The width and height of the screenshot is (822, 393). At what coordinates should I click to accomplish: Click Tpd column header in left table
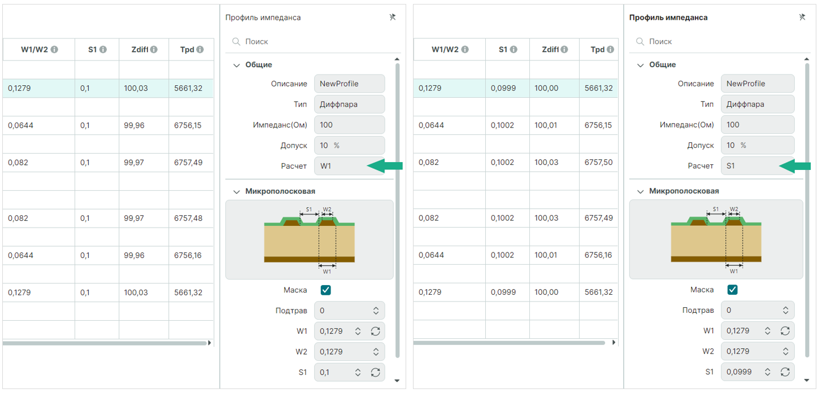click(187, 50)
